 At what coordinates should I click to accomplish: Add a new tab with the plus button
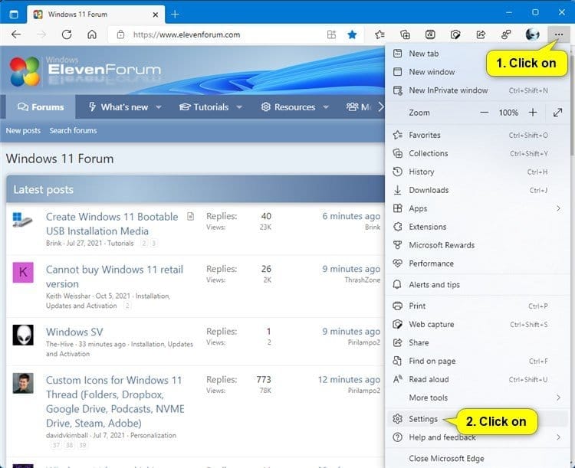[x=175, y=15]
